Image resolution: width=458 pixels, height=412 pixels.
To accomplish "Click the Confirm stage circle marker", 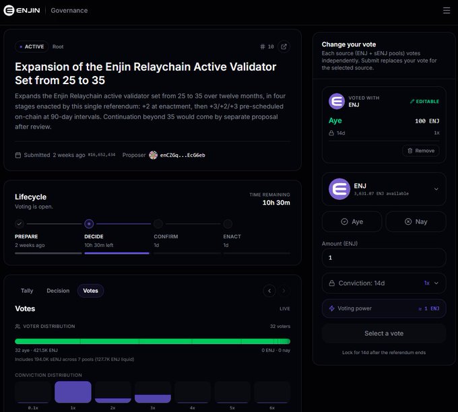I will pyautogui.click(x=158, y=224).
